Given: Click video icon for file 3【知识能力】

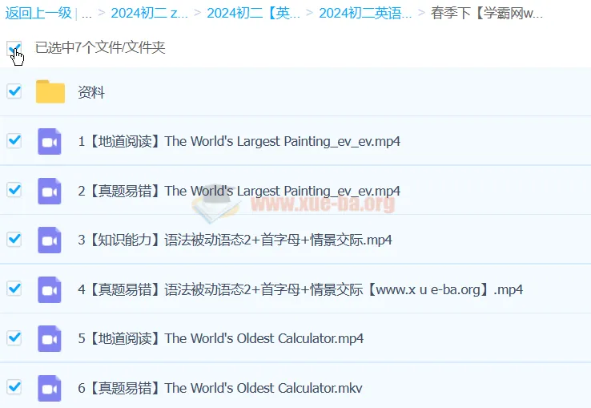Looking at the screenshot, I should coord(50,240).
